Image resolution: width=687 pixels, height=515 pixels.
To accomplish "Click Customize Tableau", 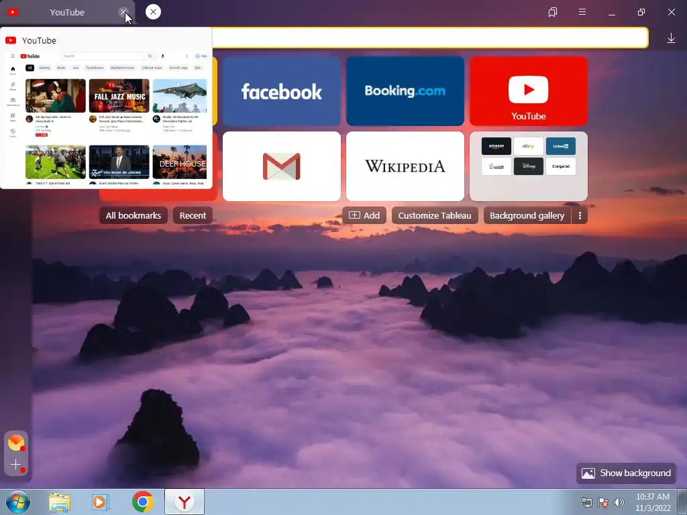I will [435, 215].
